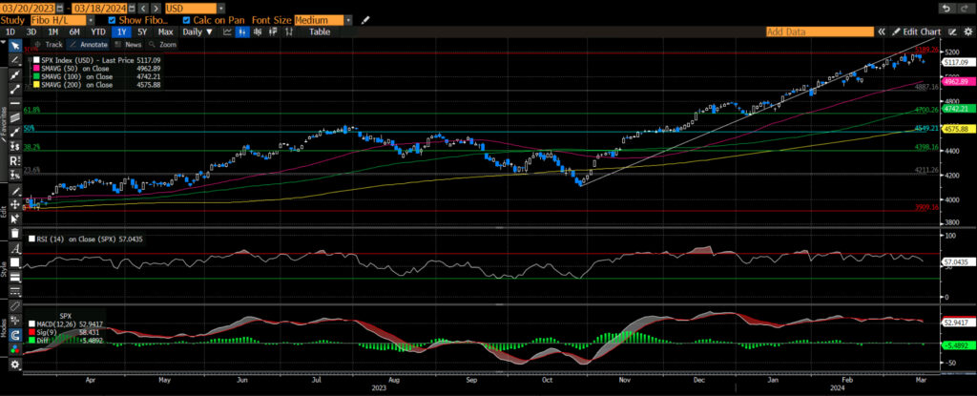
Task: Toggle the Calc on Pan checkbox
Action: point(186,20)
